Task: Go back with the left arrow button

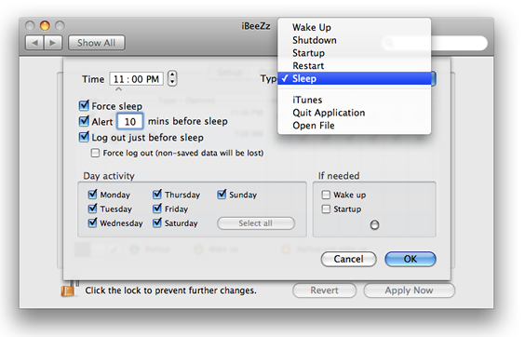Action: click(34, 43)
